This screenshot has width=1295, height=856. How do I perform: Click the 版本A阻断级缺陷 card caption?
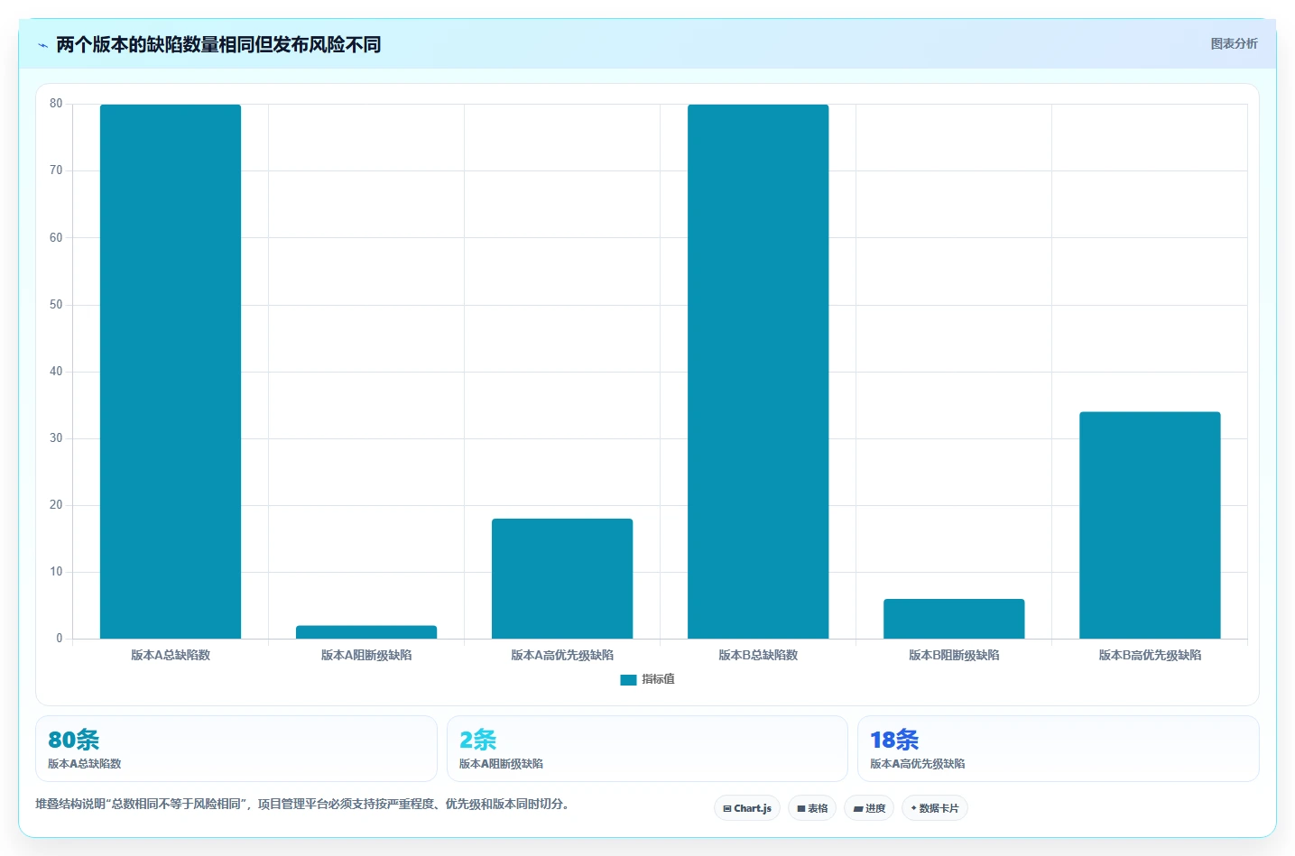pos(501,763)
